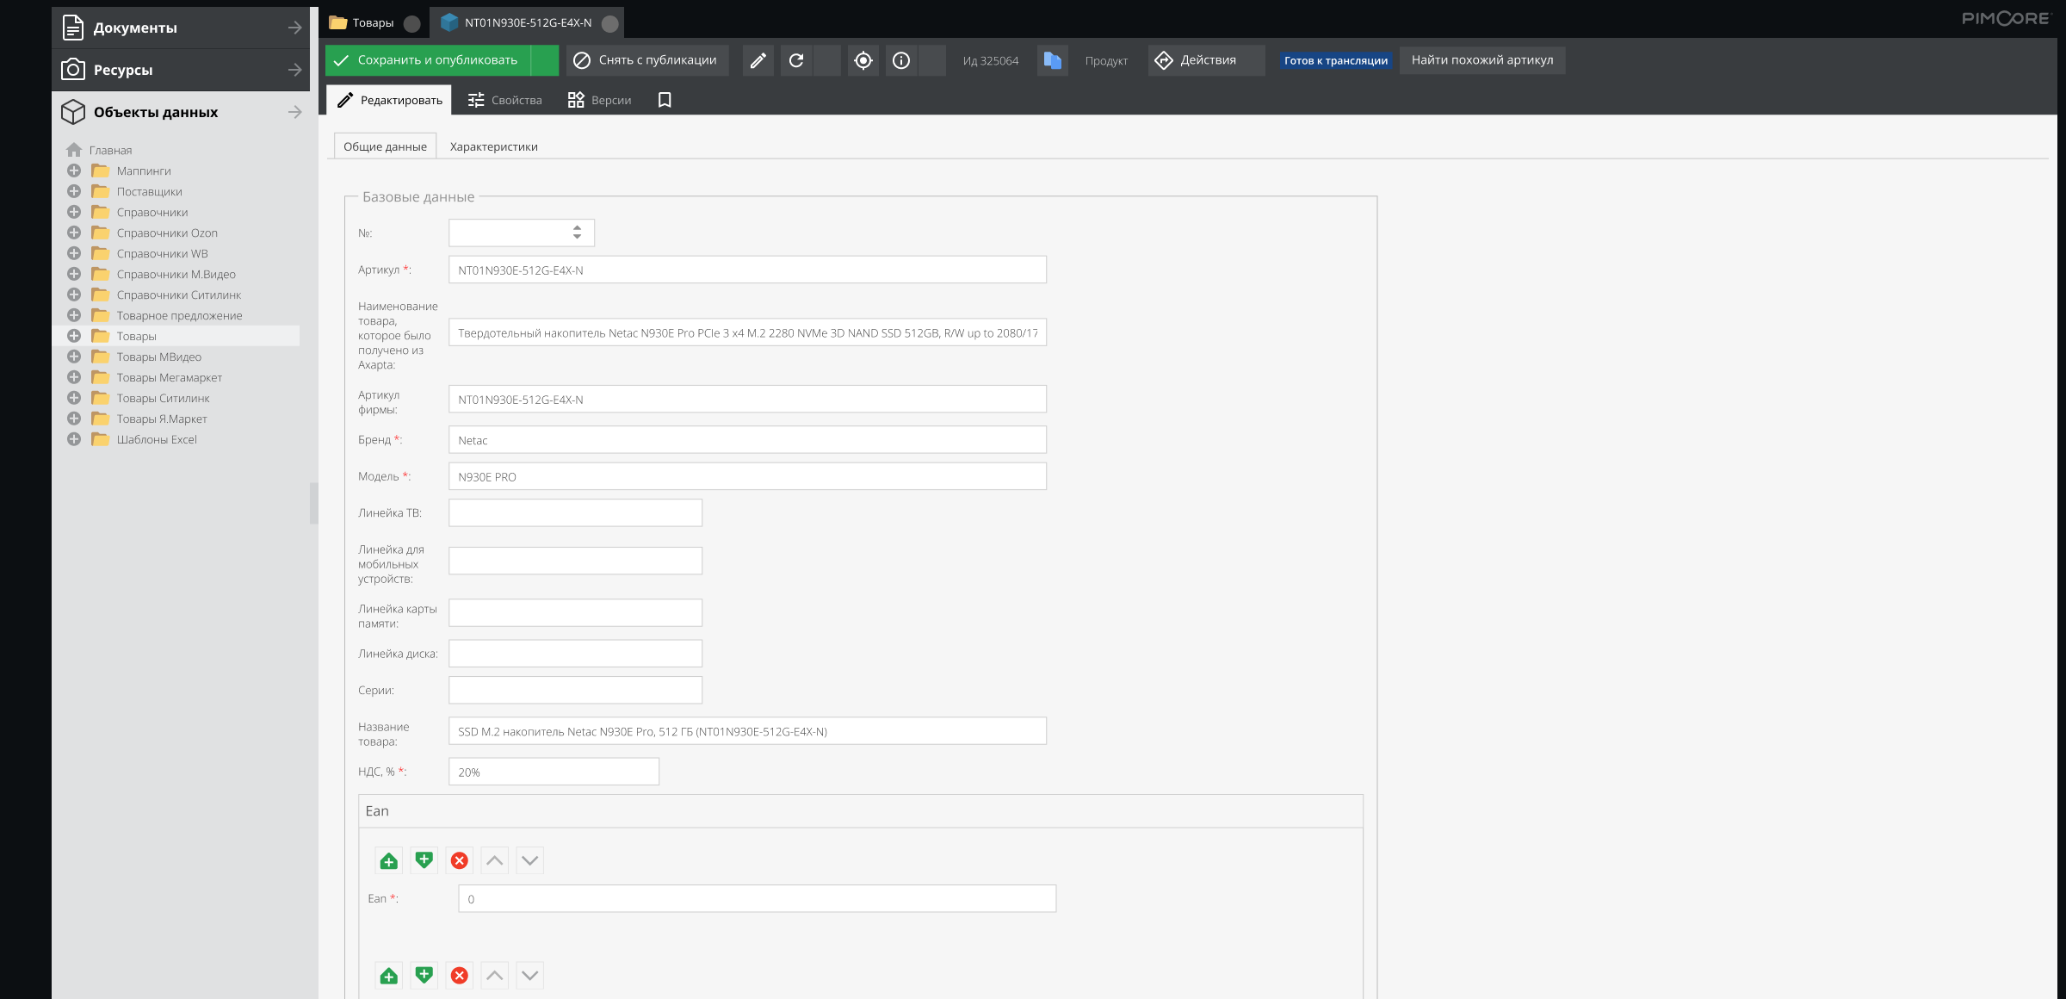Expand the Товары Ситилинк tree node
This screenshot has height=999, width=2066.
(x=74, y=398)
